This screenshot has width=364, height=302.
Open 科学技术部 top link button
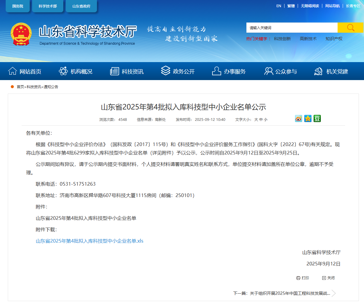(48, 6)
